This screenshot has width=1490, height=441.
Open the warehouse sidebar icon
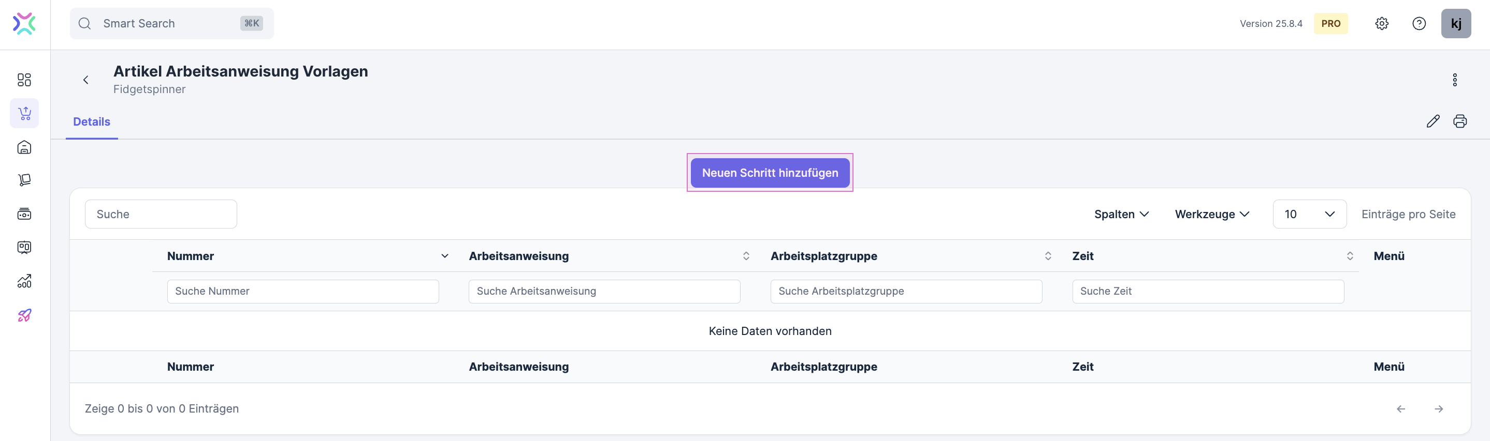click(x=24, y=147)
